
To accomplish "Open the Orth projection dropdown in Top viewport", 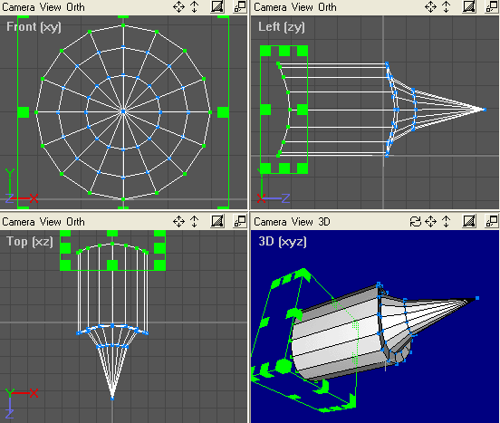I will [75, 222].
